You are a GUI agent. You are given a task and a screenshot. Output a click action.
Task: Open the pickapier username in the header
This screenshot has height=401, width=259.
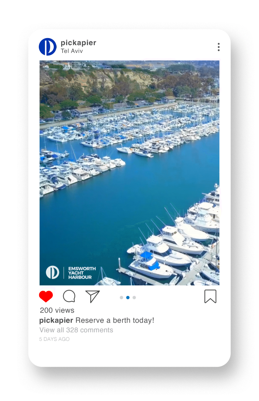pos(78,43)
